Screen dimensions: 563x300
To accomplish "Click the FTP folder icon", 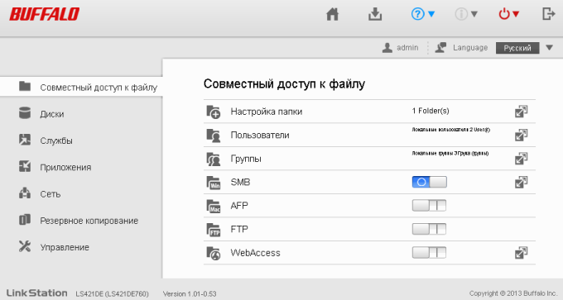I will point(214,230).
